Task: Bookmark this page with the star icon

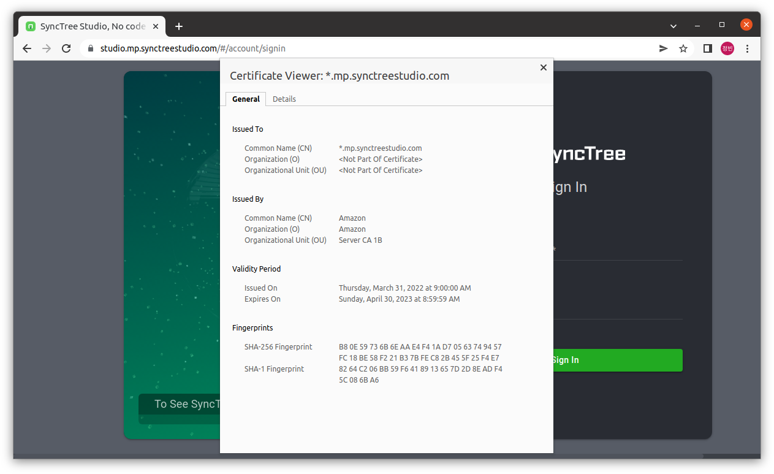Action: [683, 48]
